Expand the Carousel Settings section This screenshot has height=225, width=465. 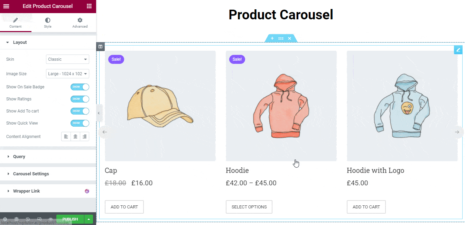(31, 174)
